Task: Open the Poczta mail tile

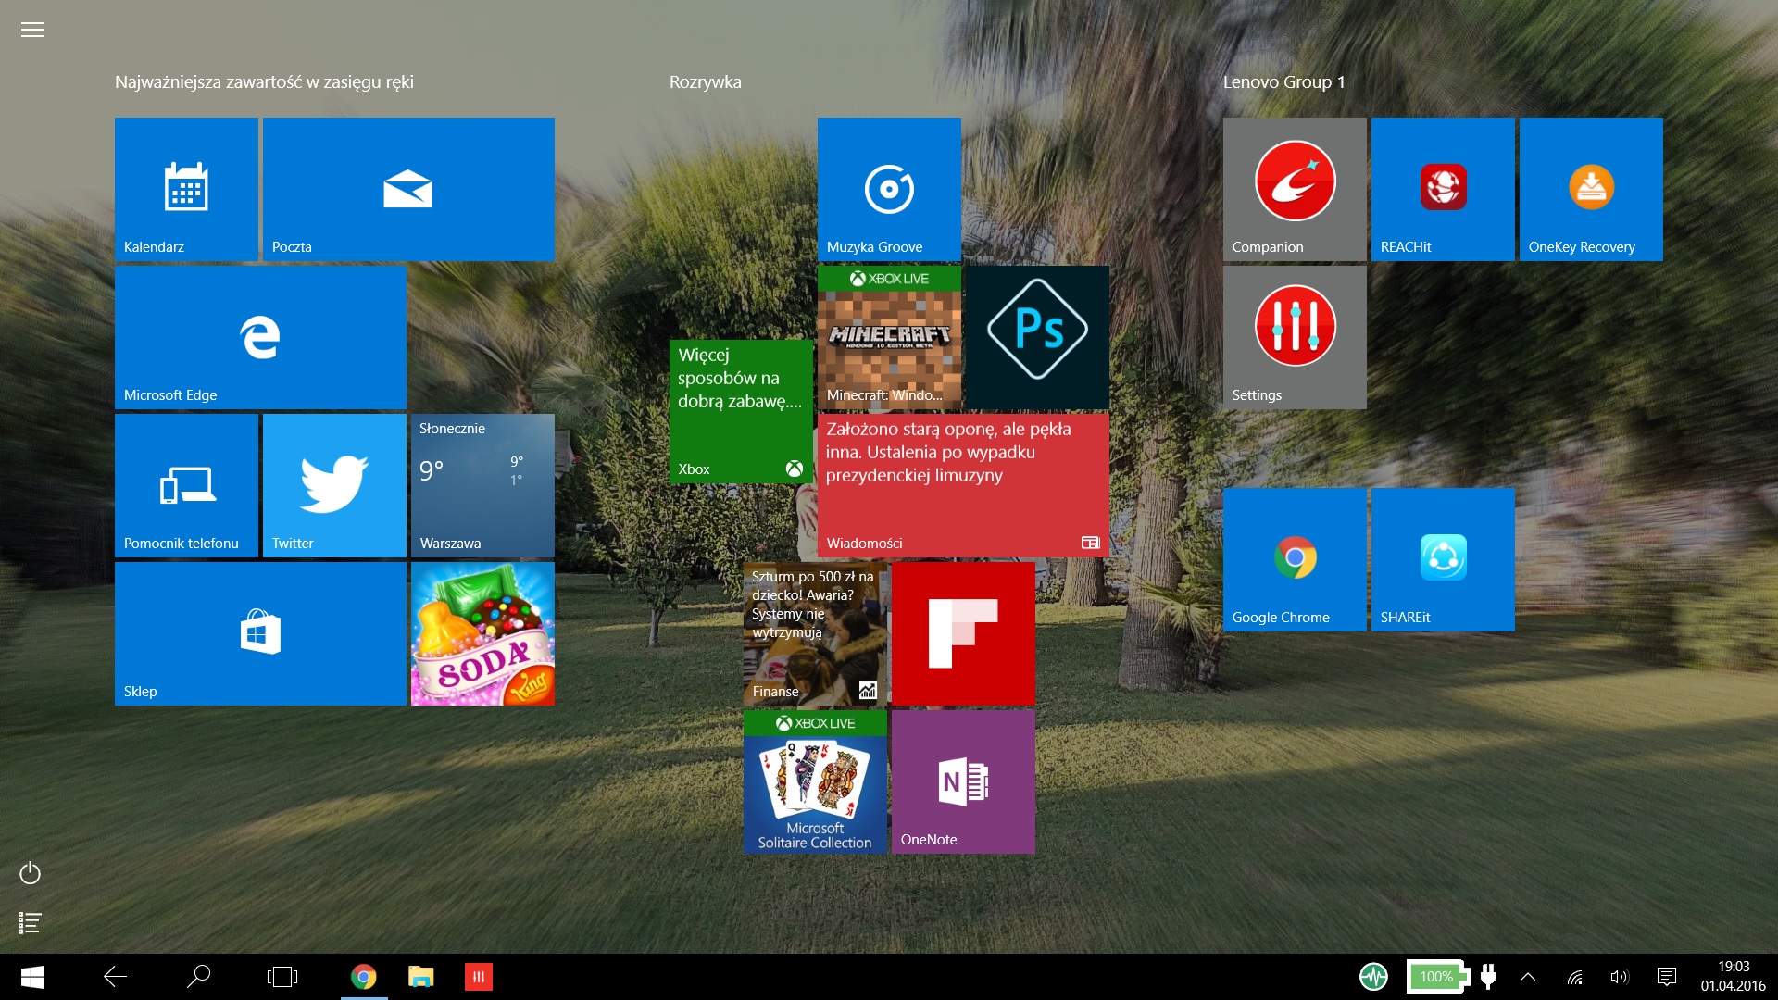Action: pyautogui.click(x=408, y=189)
